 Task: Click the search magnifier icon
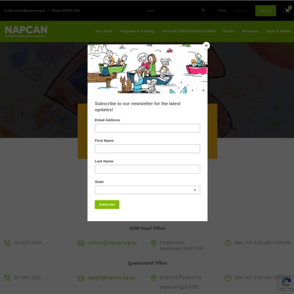203,11
